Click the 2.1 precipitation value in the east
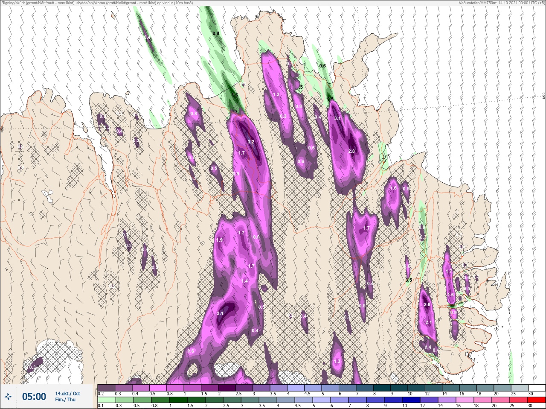Viewport: 546px width, 409px height. tap(429, 323)
